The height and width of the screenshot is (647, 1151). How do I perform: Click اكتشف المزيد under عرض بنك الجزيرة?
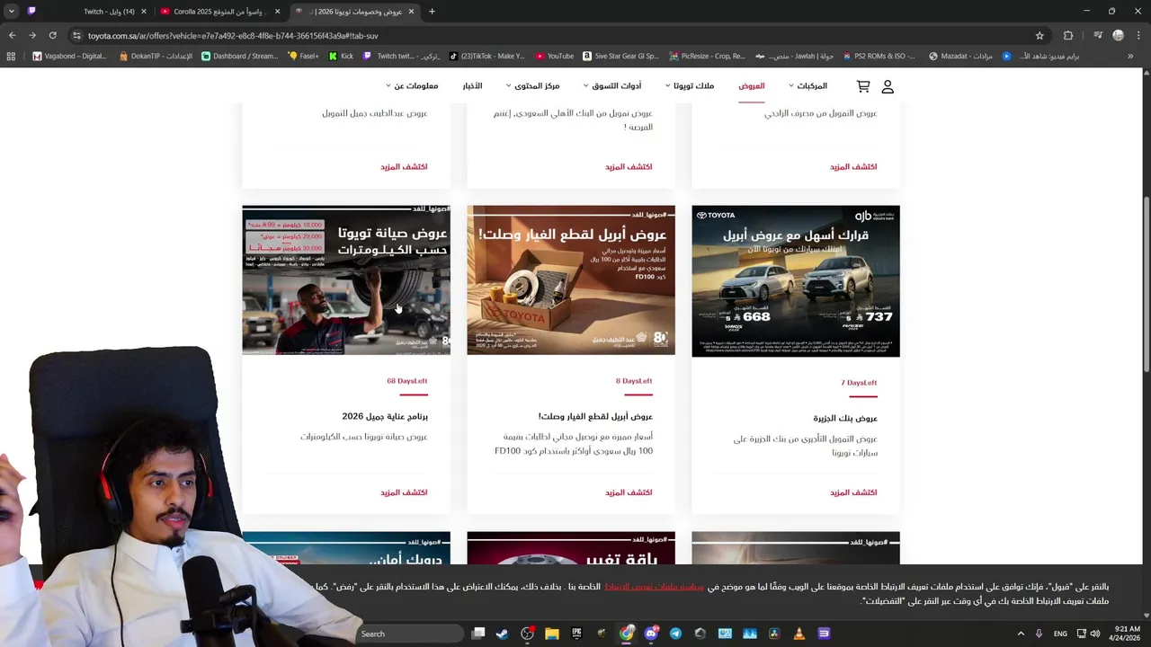(853, 492)
